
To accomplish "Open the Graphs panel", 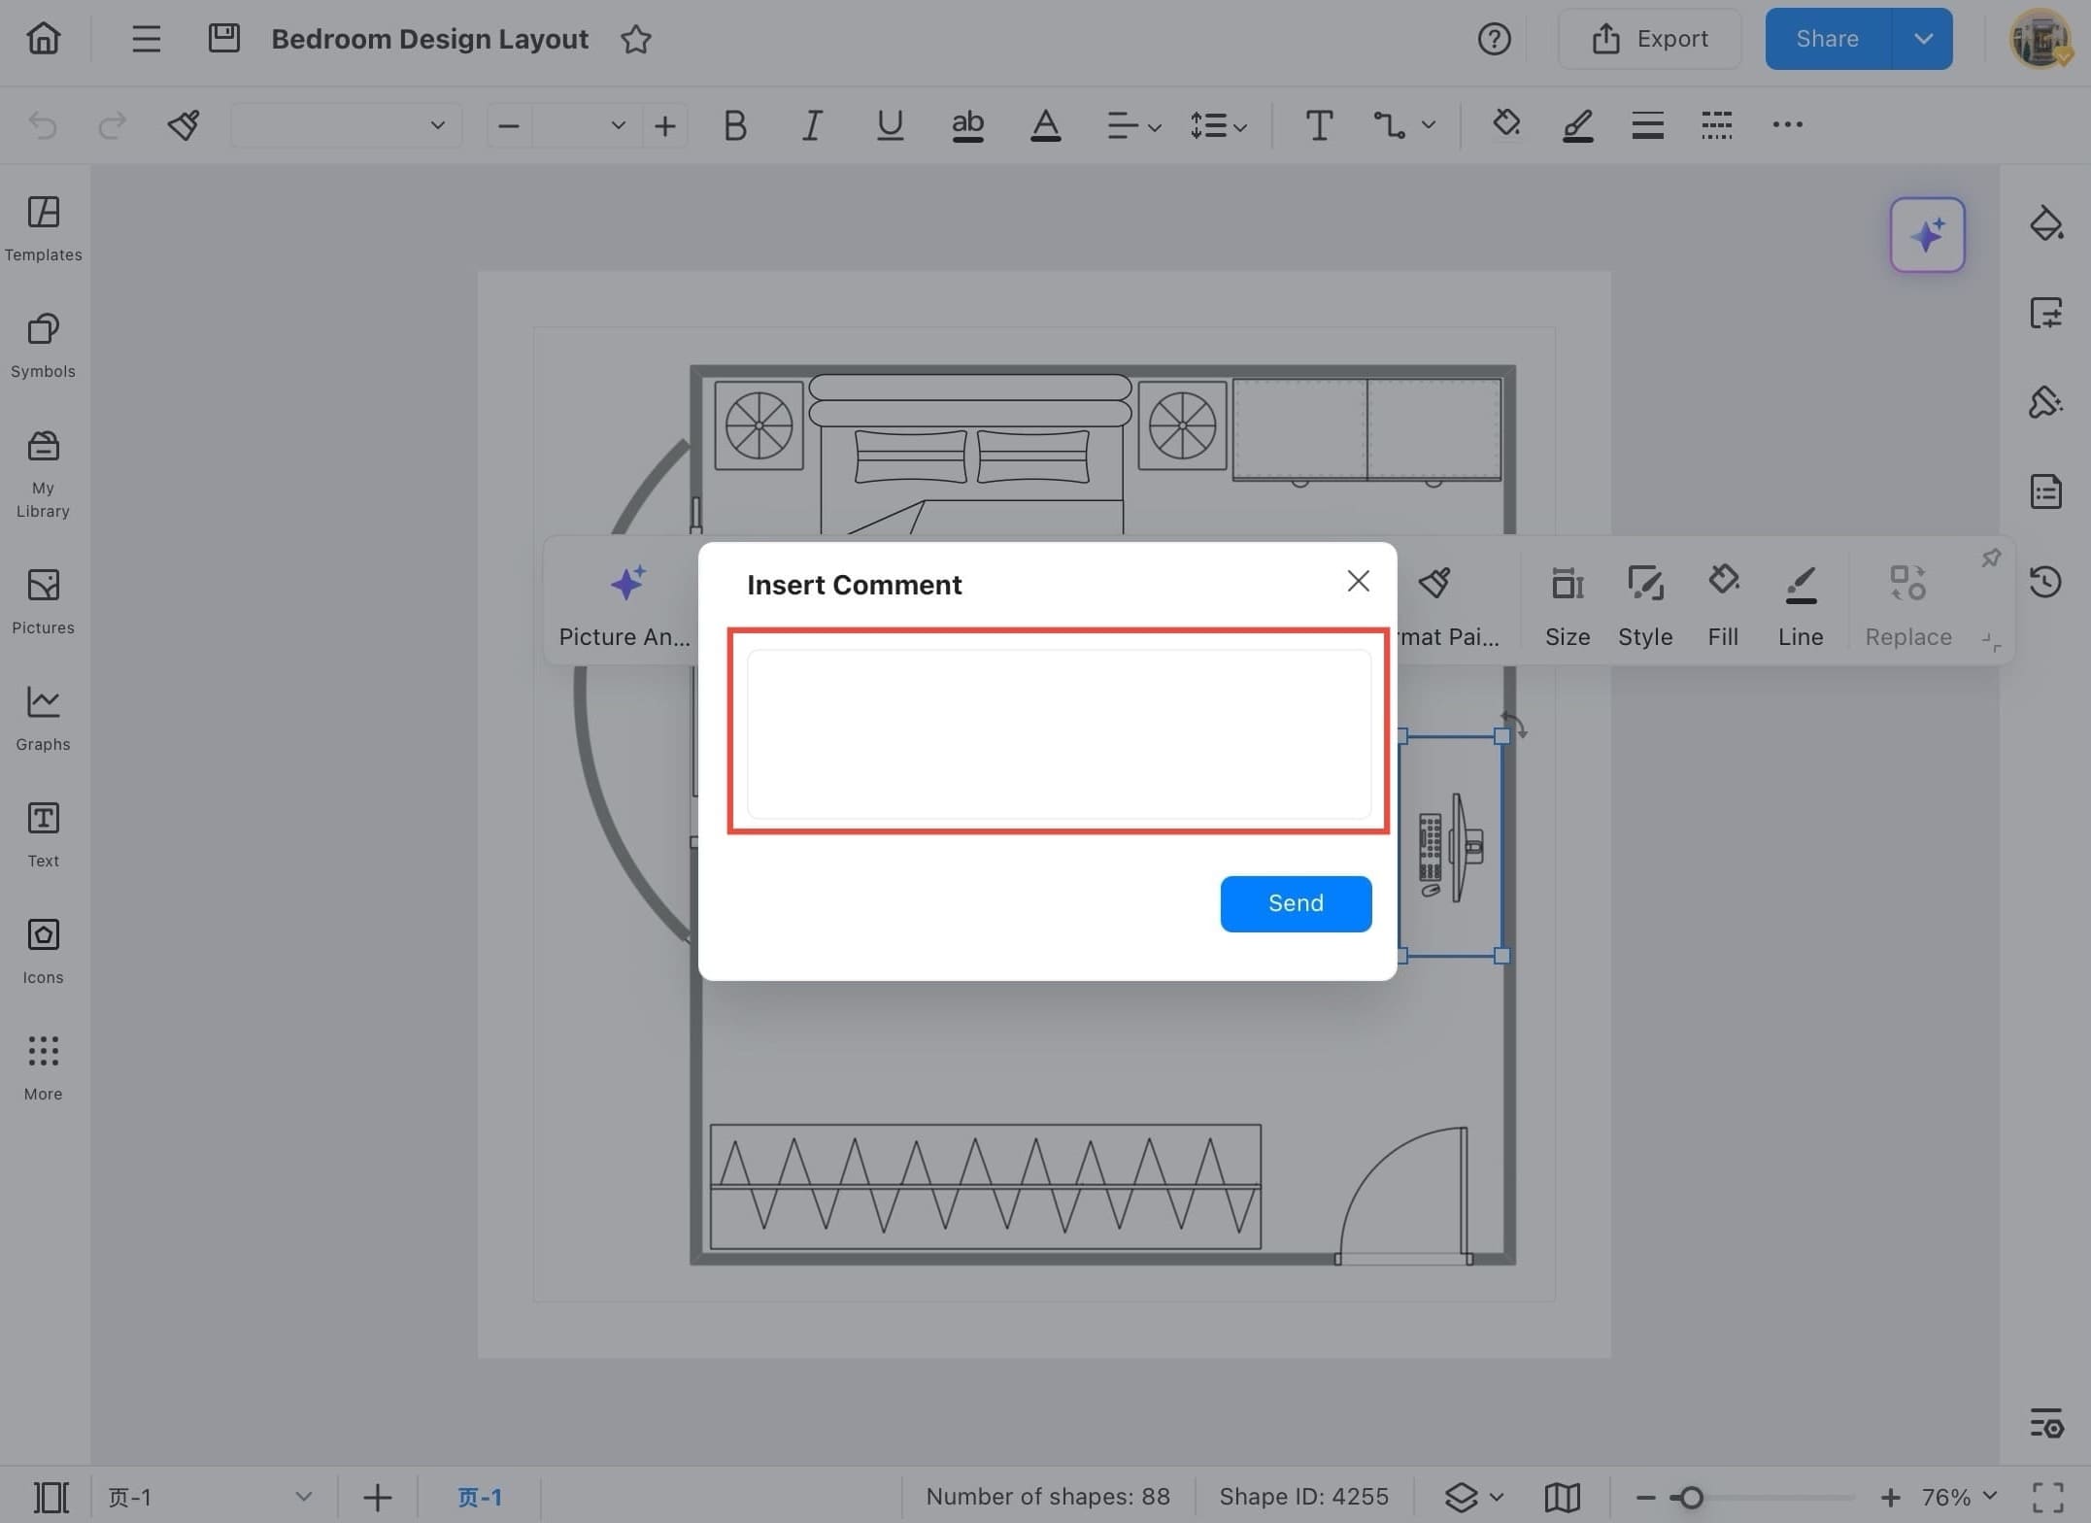I will 43,716.
